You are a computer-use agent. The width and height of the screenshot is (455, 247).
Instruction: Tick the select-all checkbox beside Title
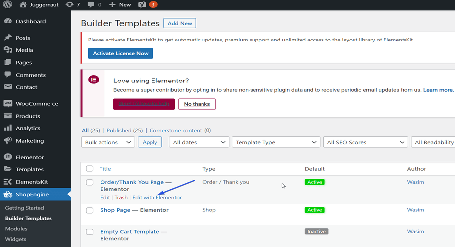pos(90,169)
